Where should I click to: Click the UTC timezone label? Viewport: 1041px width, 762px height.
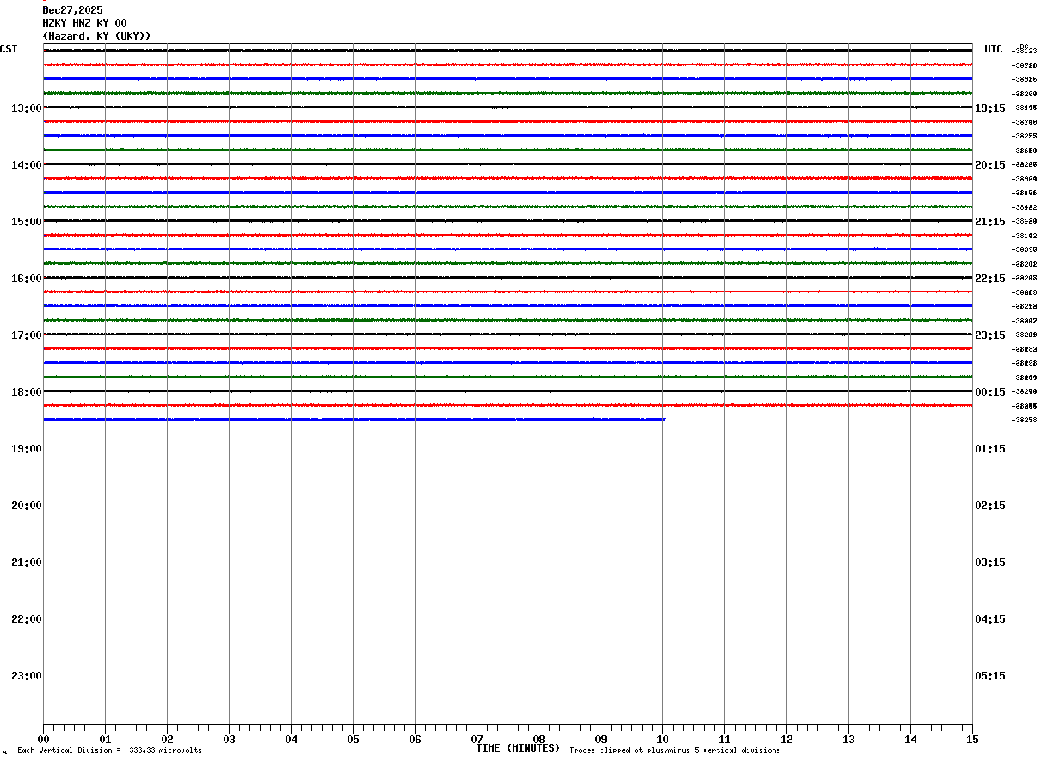(x=994, y=49)
